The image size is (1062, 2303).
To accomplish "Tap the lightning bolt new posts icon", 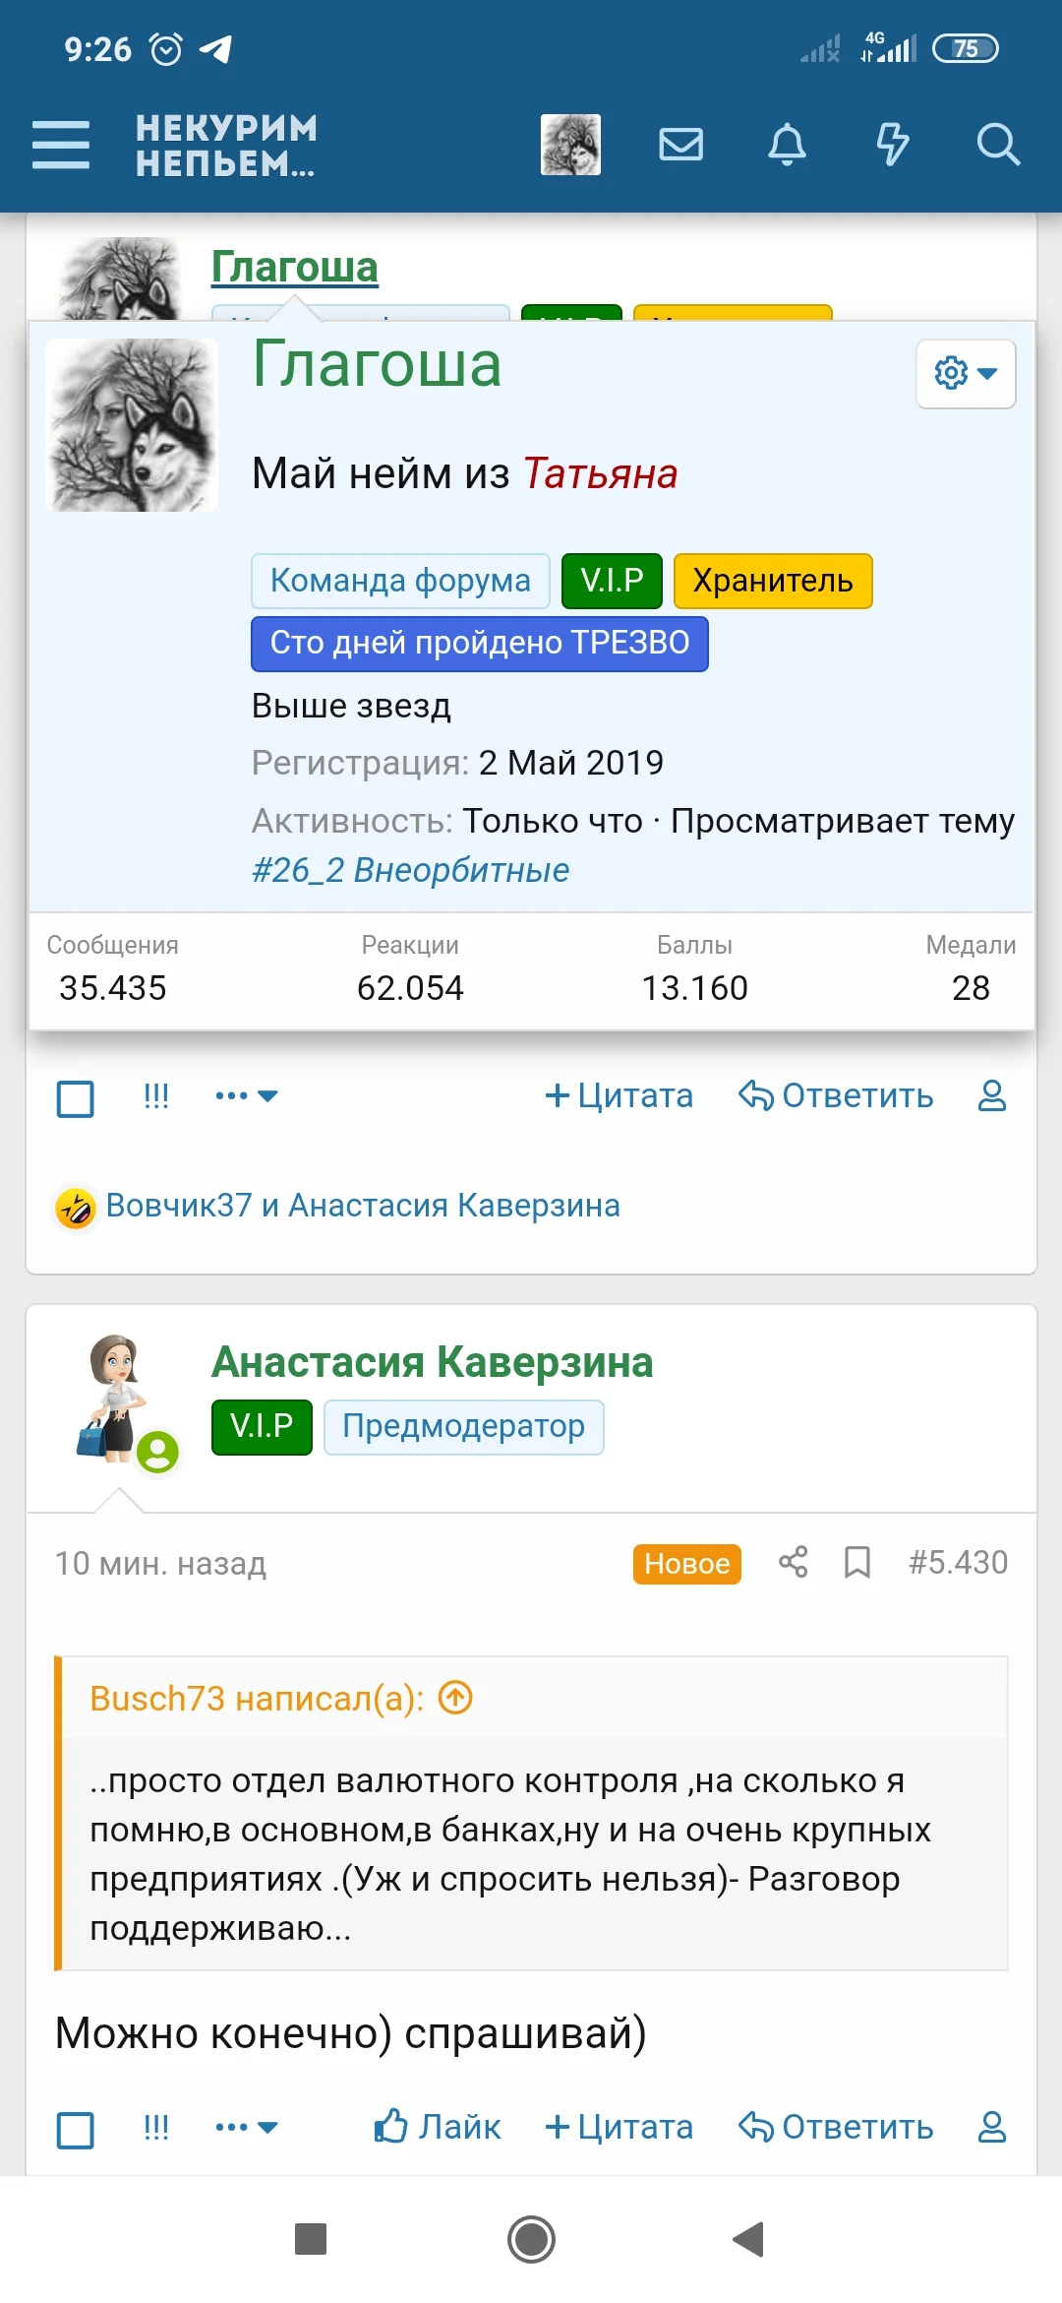I will [x=892, y=145].
